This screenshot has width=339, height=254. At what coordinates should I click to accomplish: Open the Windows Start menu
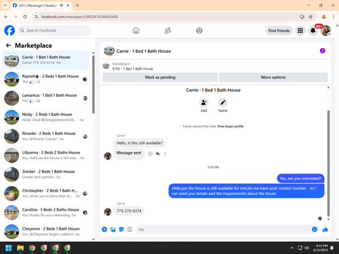coord(9,248)
